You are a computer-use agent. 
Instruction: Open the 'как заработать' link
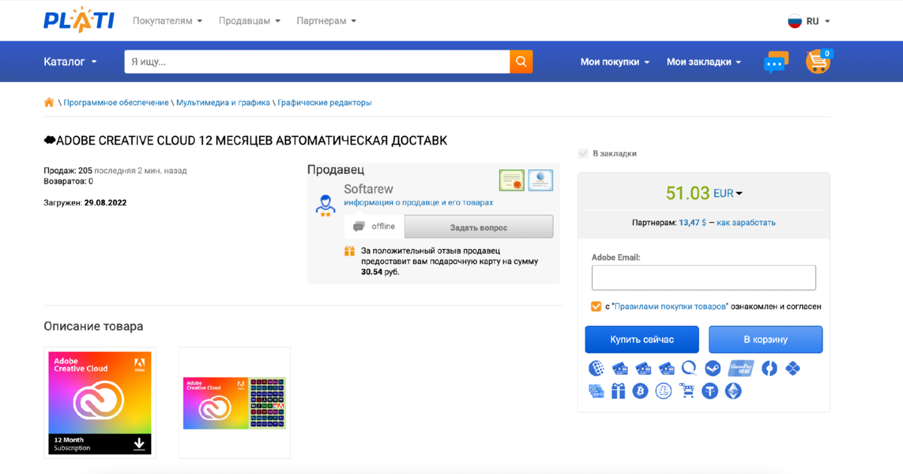[746, 223]
